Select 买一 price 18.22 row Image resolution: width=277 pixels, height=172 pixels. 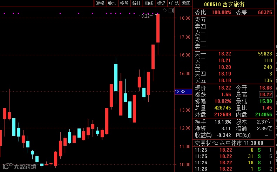pos(234,54)
